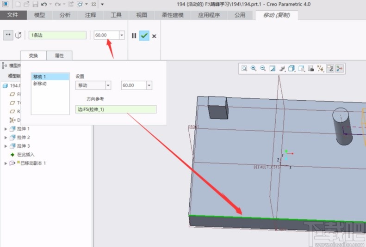This screenshot has height=247, width=366.
Task: Click the Creo application icon in title bar
Action: (5, 4)
